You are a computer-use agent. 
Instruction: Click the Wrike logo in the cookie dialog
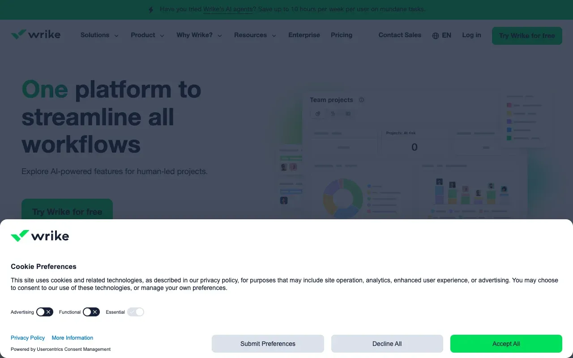[40, 236]
